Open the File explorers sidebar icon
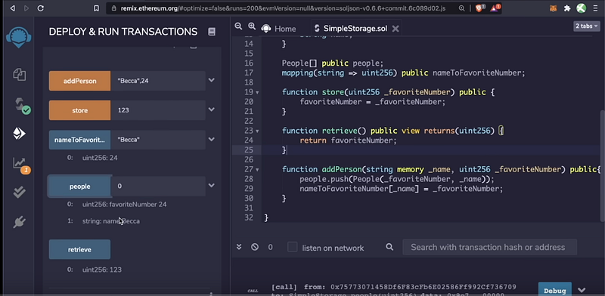Image resolution: width=605 pixels, height=296 pixels. [20, 75]
